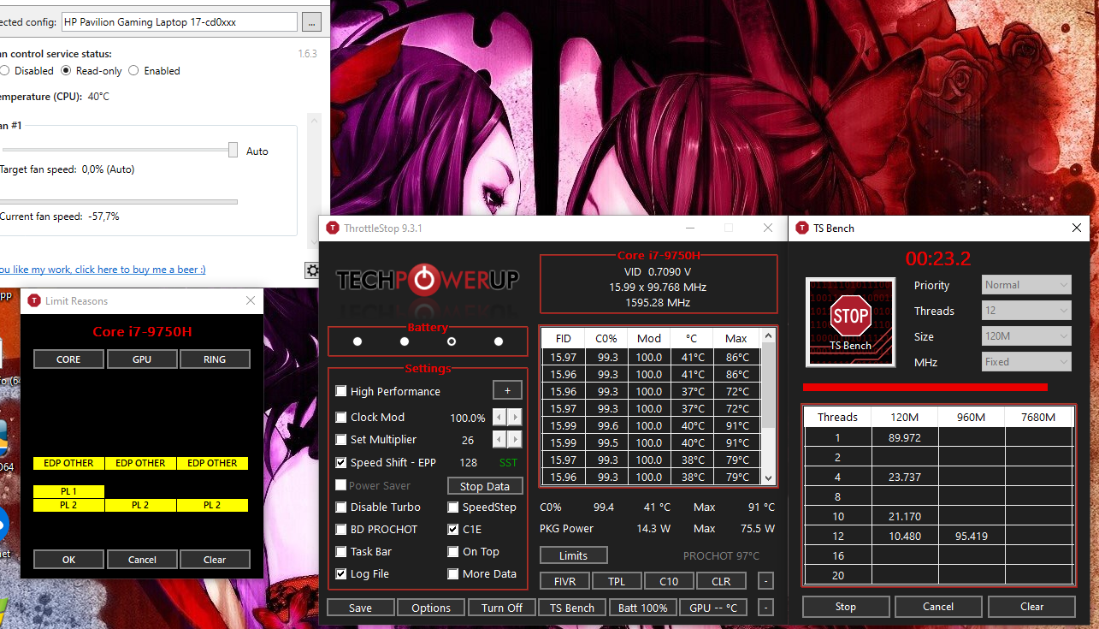Enable the Set Multiplier checkbox
Screen dimensions: 1099x629
tap(341, 440)
